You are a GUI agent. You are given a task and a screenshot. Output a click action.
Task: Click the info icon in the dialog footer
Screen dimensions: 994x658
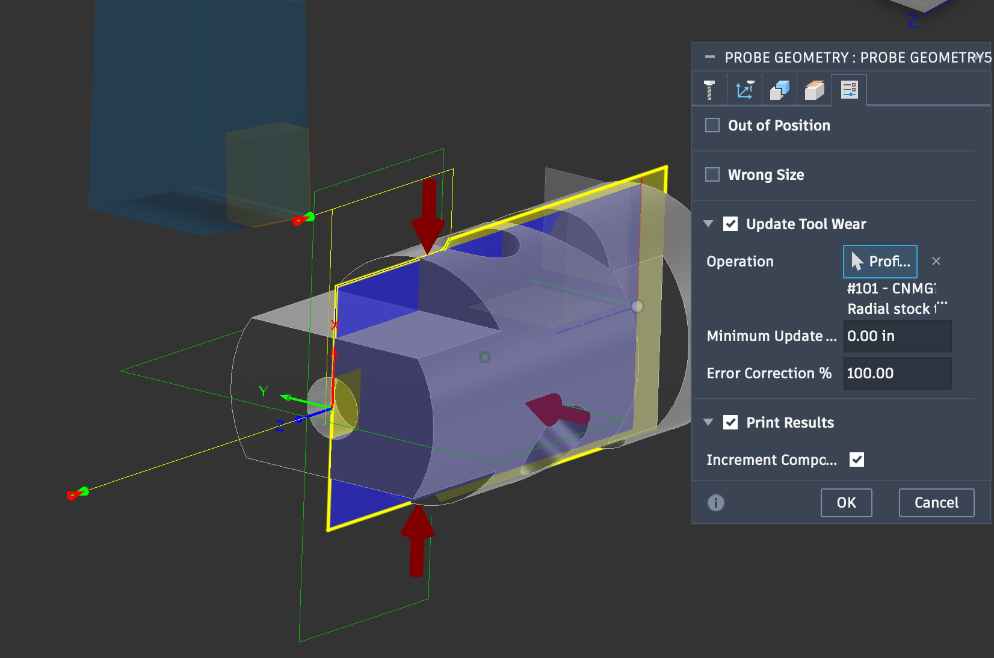[715, 503]
